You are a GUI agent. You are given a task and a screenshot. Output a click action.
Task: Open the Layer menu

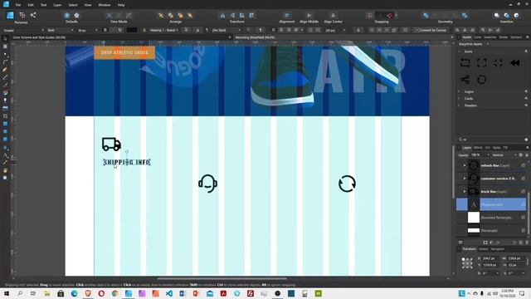tap(57, 5)
